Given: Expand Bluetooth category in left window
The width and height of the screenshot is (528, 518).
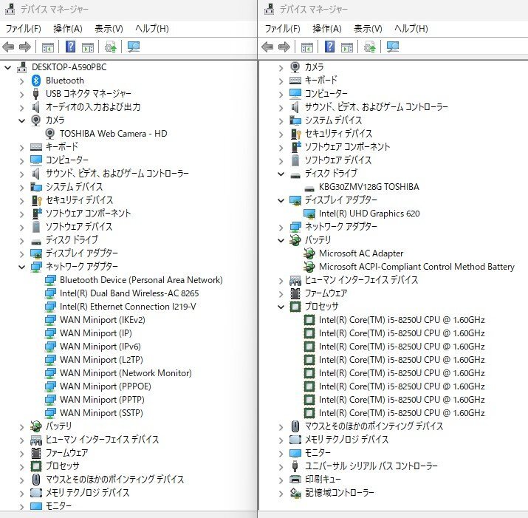Looking at the screenshot, I should [22, 81].
